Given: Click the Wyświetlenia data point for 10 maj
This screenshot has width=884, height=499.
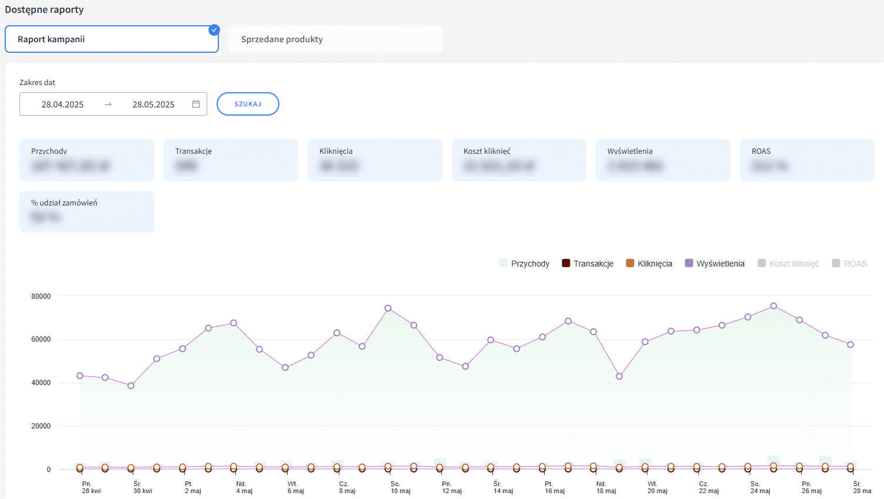Looking at the screenshot, I should [388, 308].
